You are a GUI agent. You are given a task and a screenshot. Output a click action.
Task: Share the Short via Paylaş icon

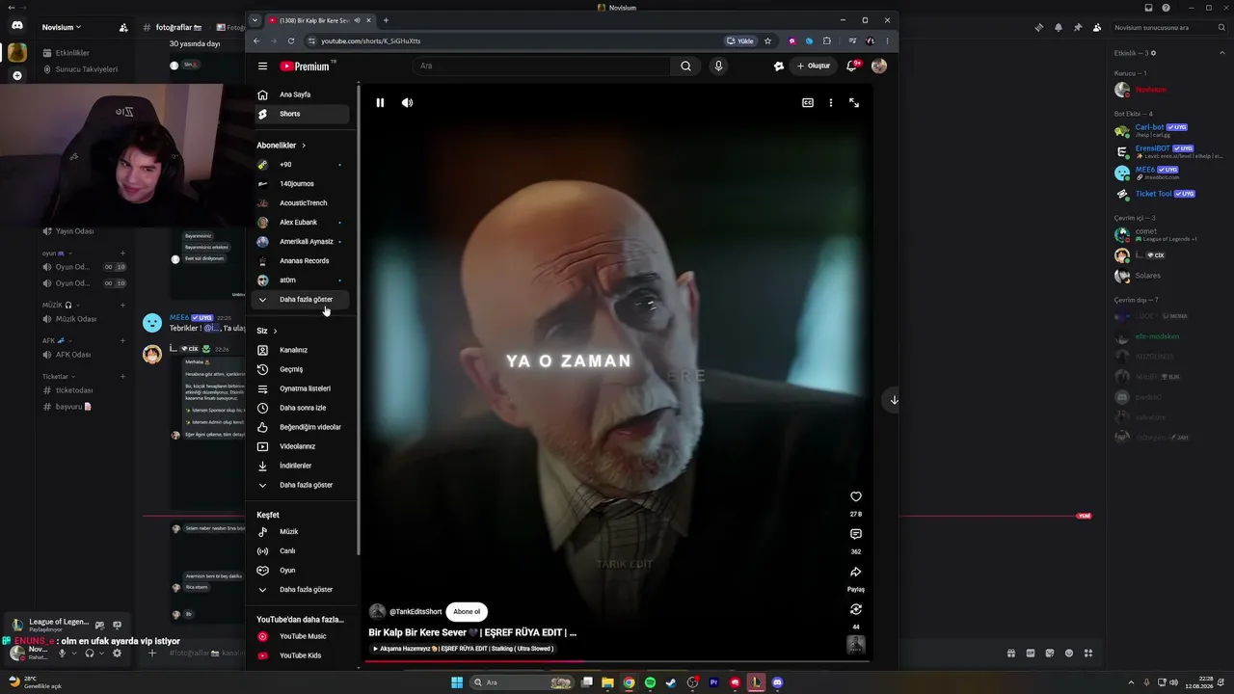[856, 573]
